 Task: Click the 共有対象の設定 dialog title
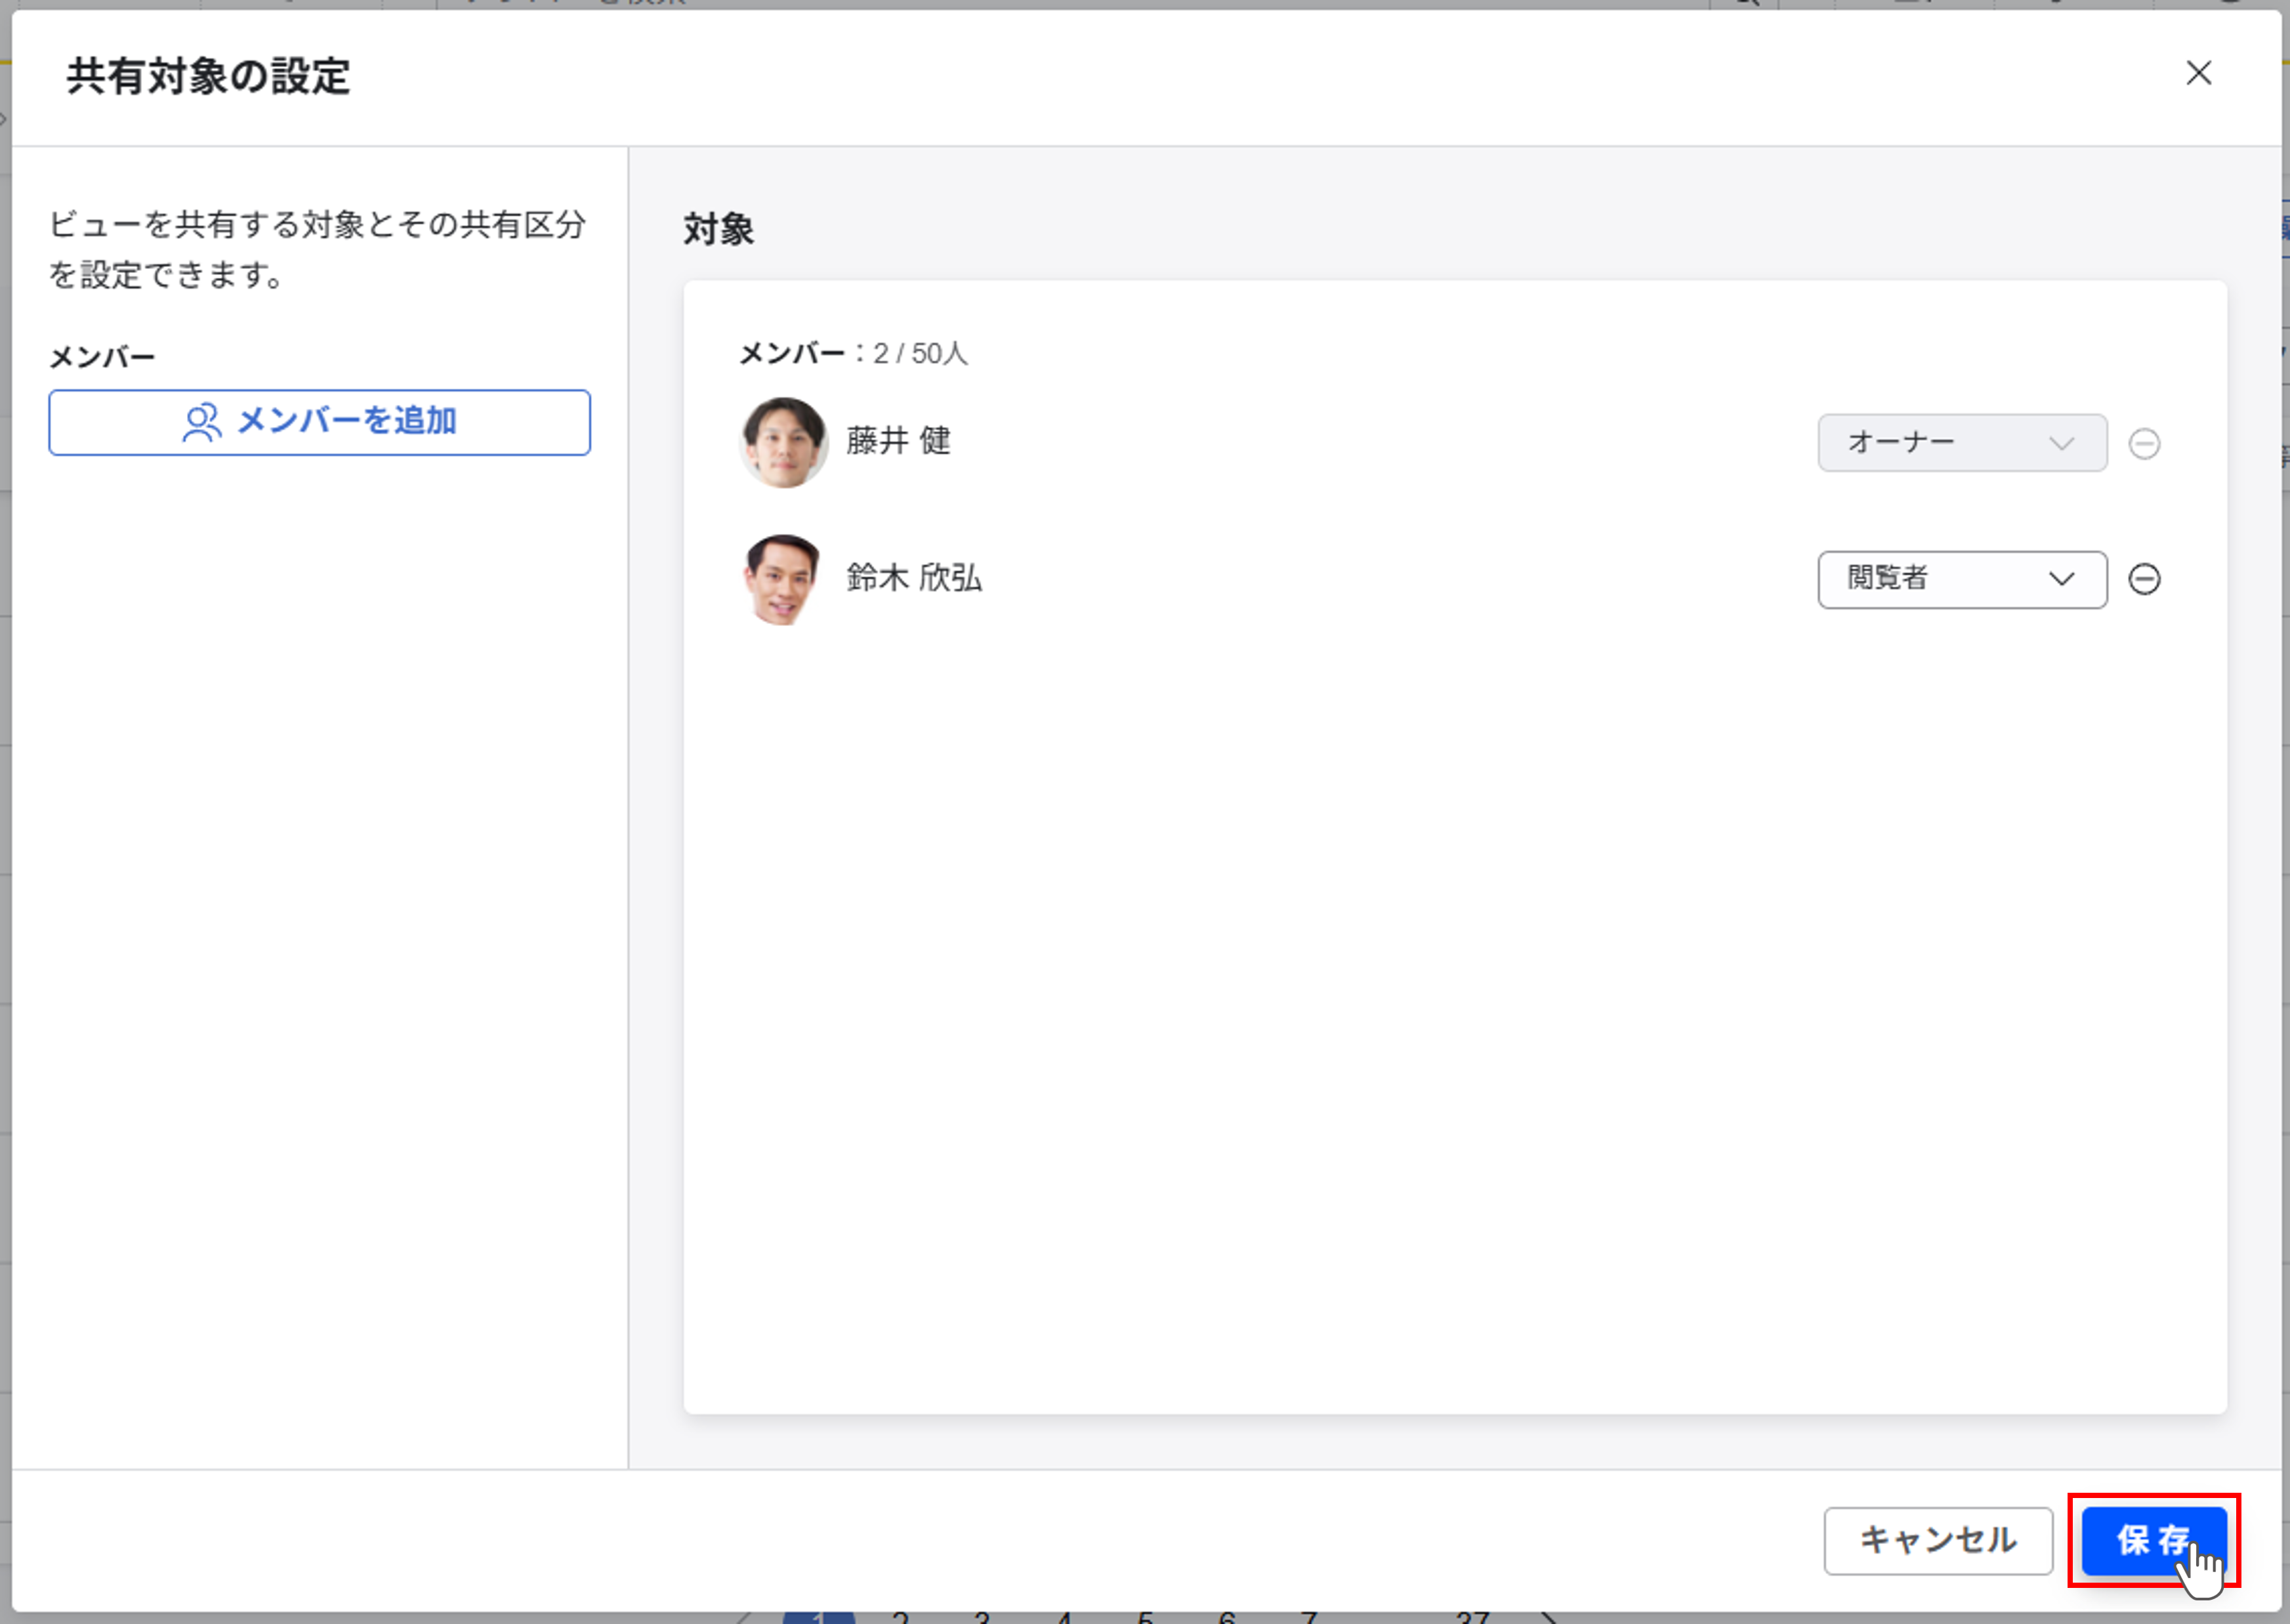(208, 76)
